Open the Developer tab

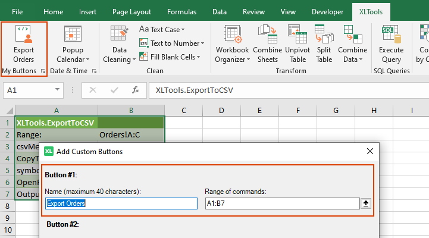[x=327, y=12]
